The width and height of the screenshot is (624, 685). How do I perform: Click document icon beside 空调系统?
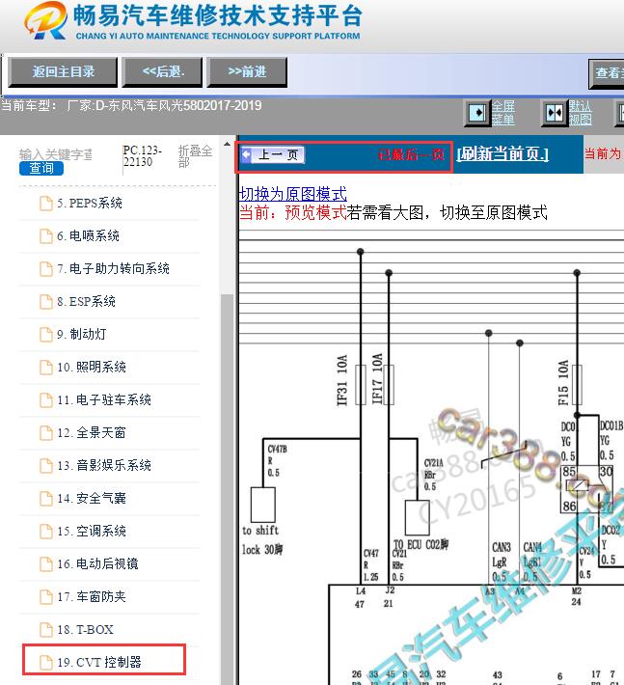(46, 531)
